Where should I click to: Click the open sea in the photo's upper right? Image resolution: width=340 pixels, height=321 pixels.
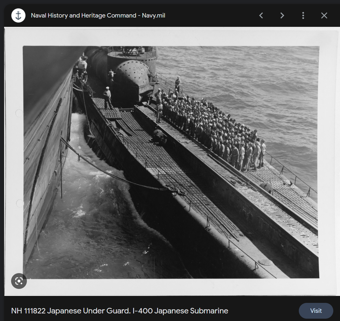[263, 76]
